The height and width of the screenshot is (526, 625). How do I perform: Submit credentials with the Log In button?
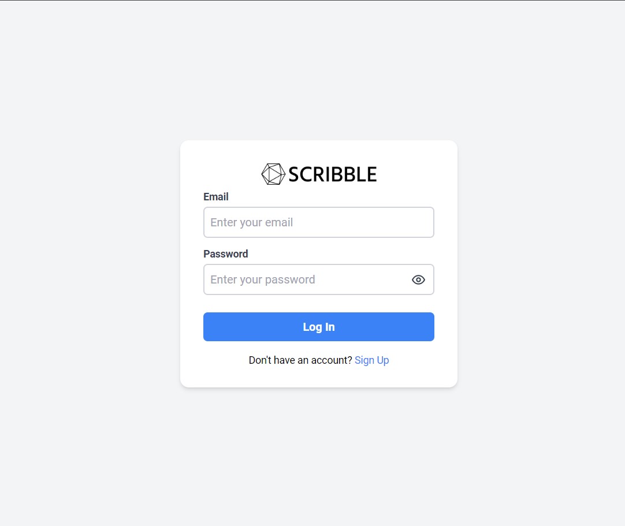pos(318,327)
